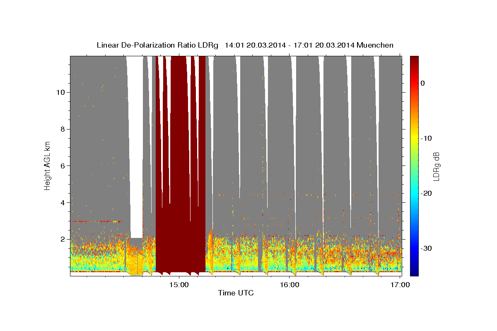Screen dimensions: 497x331
Task: Click the 17:00 time tick label
Action: coord(400,285)
